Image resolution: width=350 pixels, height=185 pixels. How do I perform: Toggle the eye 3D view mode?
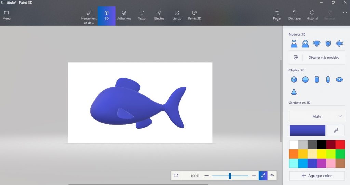point(272,176)
